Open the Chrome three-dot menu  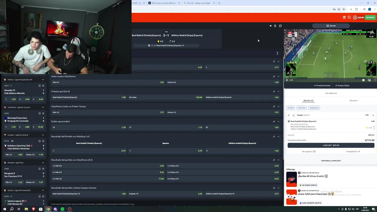[374, 9]
